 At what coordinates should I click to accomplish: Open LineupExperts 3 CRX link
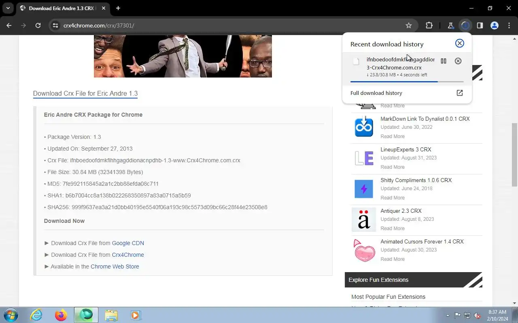(x=406, y=149)
